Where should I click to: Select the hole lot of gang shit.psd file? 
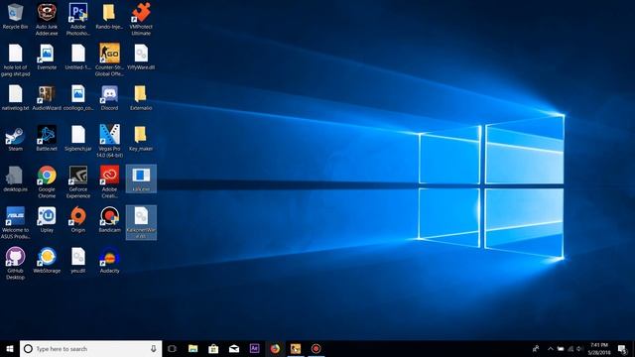(16, 59)
